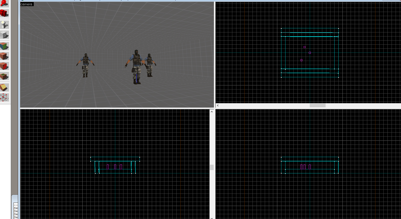401x219 pixels.
Task: Activate the Clipping tool yellow-faced block
Action: click(x=4, y=87)
